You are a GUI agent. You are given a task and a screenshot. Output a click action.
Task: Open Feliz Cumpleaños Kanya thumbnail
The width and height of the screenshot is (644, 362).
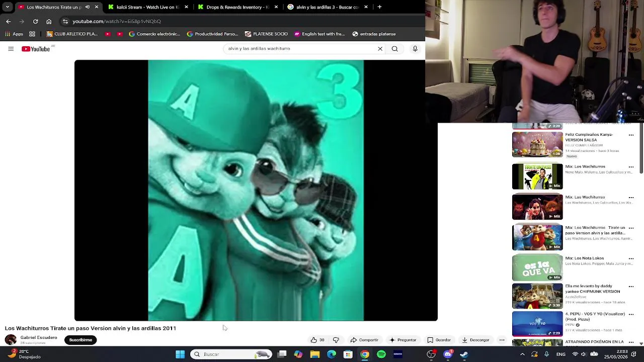pyautogui.click(x=537, y=145)
